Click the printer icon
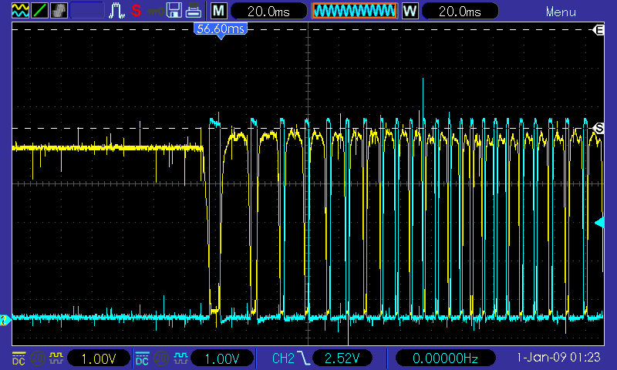Image resolution: width=617 pixels, height=370 pixels. click(x=194, y=11)
